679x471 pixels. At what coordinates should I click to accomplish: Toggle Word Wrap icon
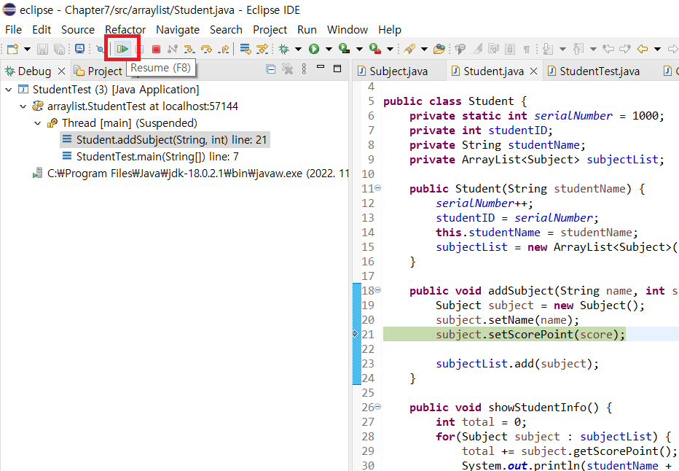[x=494, y=49]
